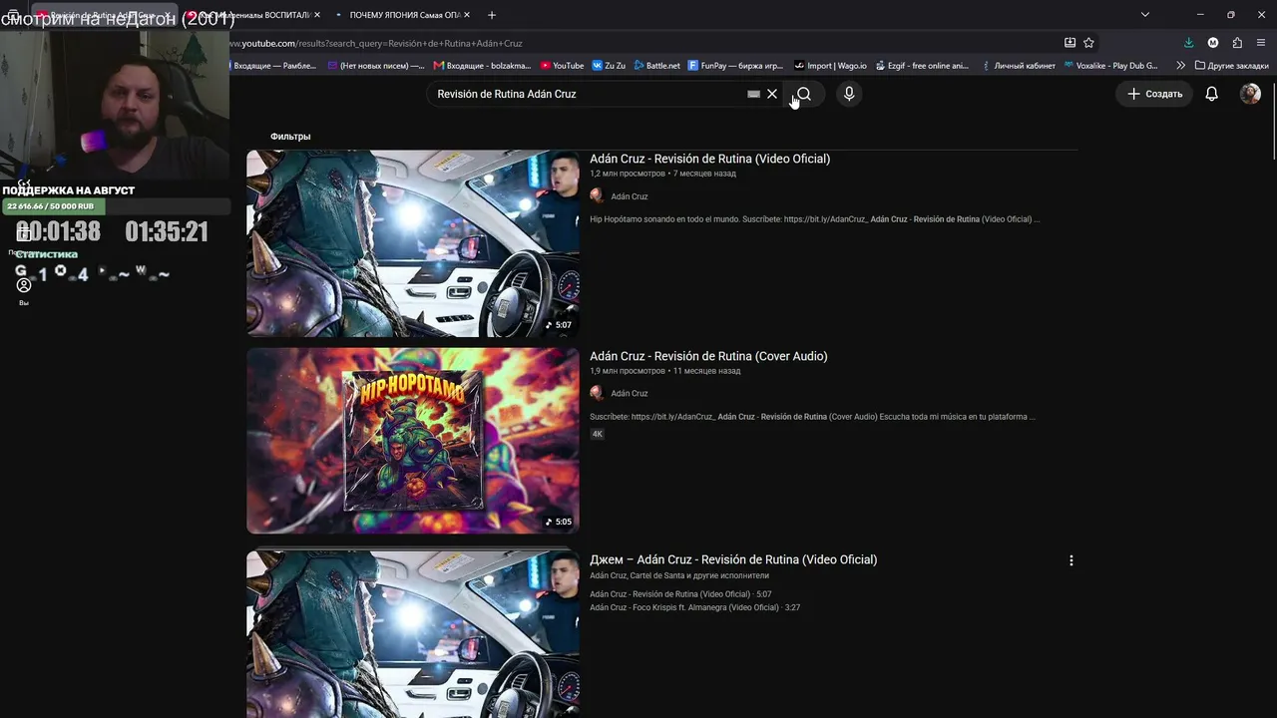
Task: Open the browser three-dot menu
Action: (1262, 43)
